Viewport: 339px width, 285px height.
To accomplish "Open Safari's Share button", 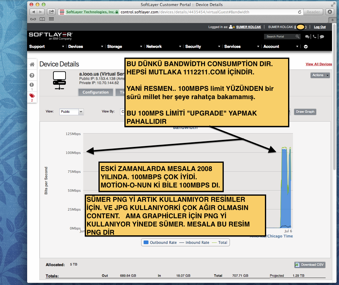I will point(51,12).
